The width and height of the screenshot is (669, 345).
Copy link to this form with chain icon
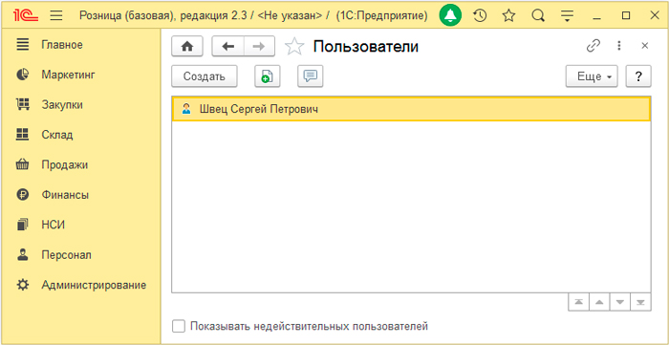[593, 46]
